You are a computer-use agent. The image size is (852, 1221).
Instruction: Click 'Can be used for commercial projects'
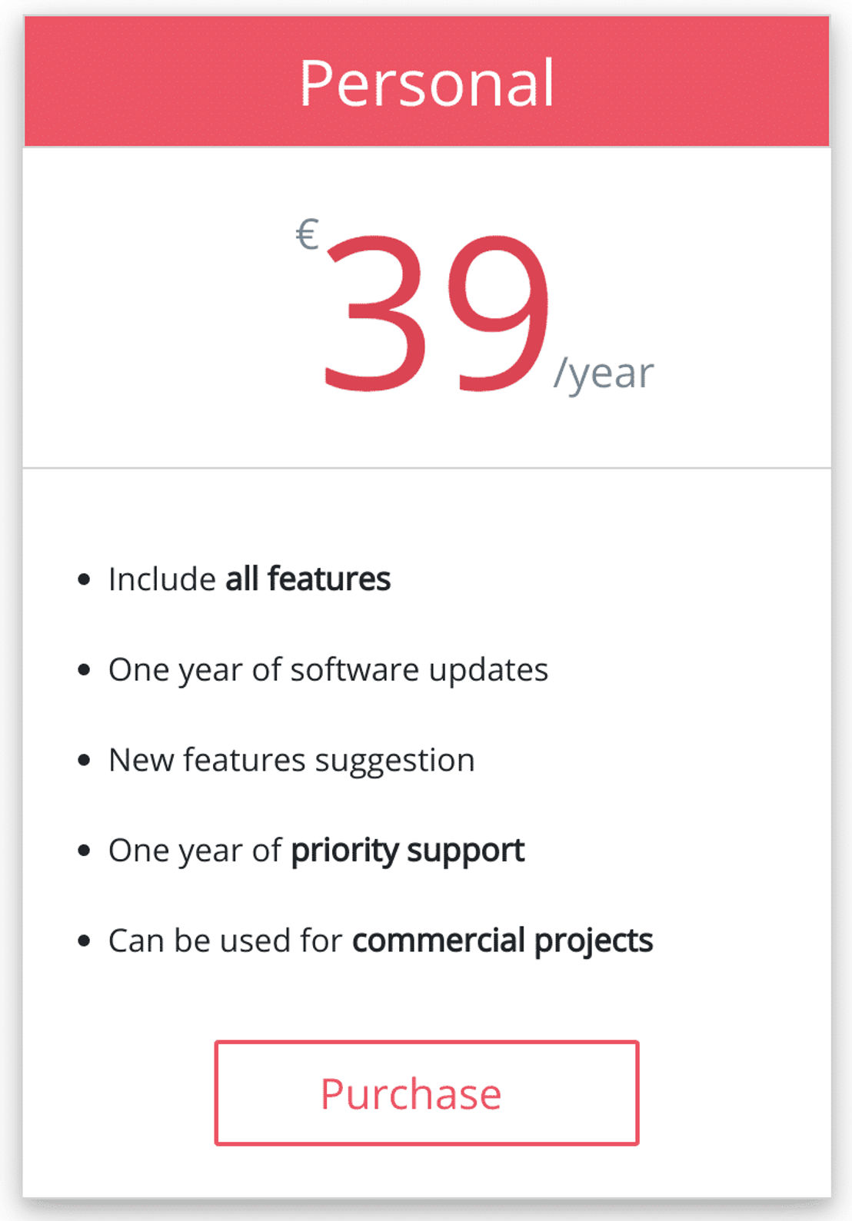pyautogui.click(x=381, y=941)
